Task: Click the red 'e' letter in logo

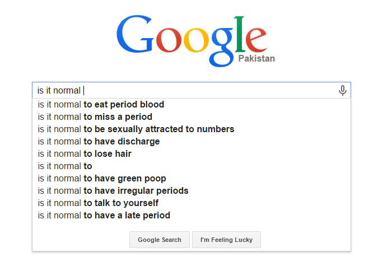Action: pyautogui.click(x=256, y=40)
